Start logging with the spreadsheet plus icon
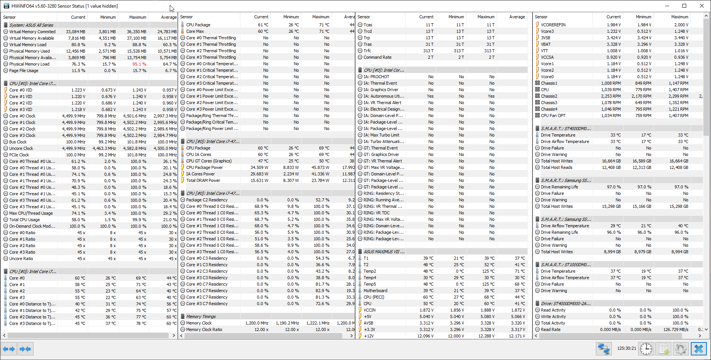The width and height of the screenshot is (711, 360). pyautogui.click(x=664, y=349)
